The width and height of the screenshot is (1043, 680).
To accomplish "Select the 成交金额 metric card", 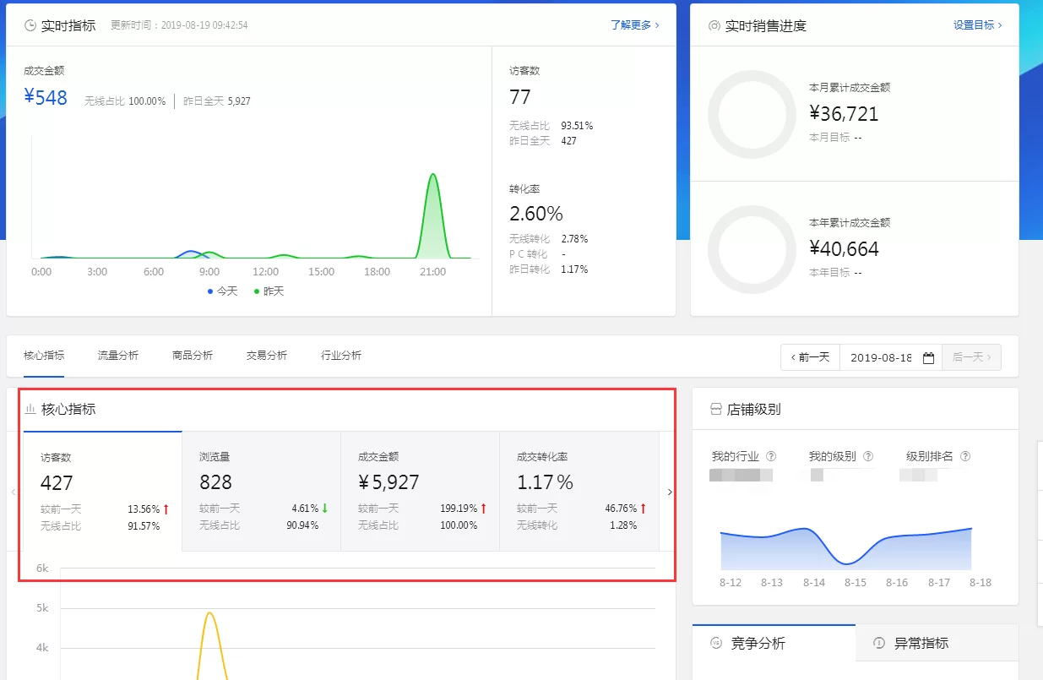I will click(x=420, y=492).
